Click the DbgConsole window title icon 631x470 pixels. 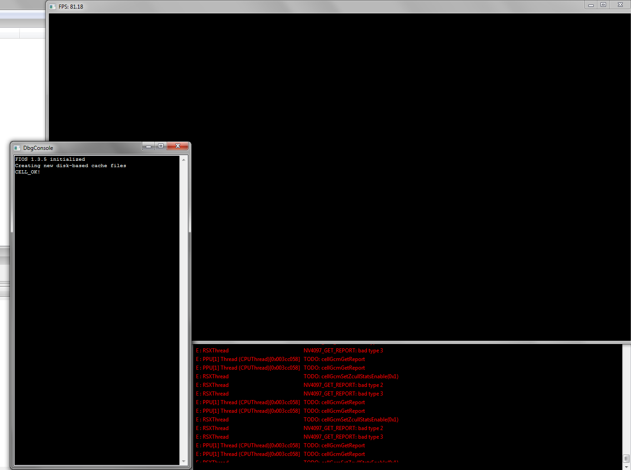point(17,148)
